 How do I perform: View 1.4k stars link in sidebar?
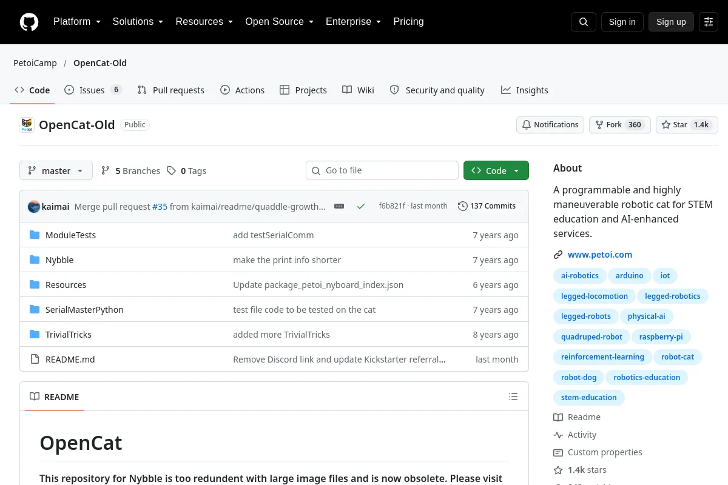[x=580, y=470]
